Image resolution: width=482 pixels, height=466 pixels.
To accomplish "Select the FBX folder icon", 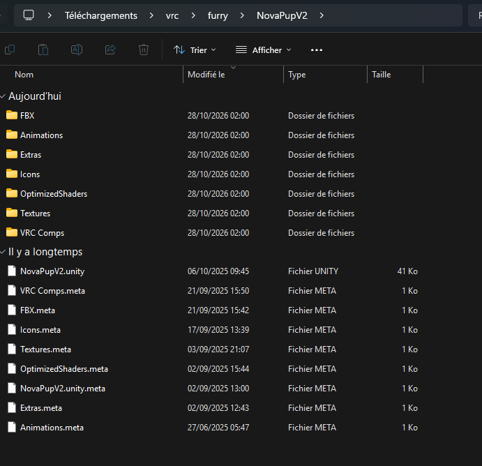I will pos(12,115).
